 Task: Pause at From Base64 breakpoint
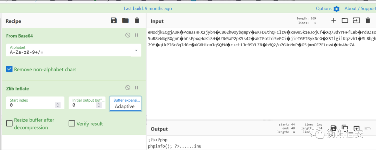[137, 35]
